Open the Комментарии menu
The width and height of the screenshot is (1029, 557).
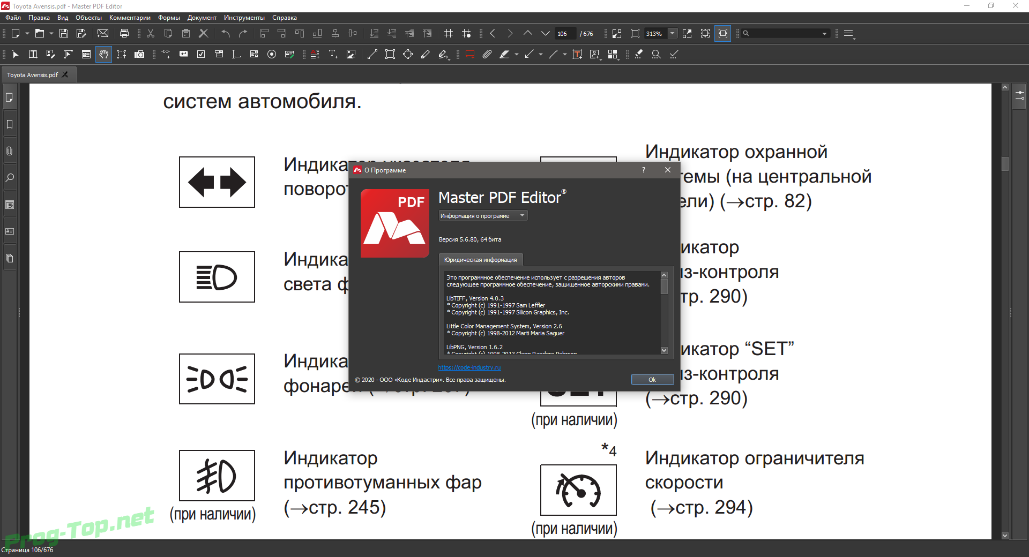130,18
